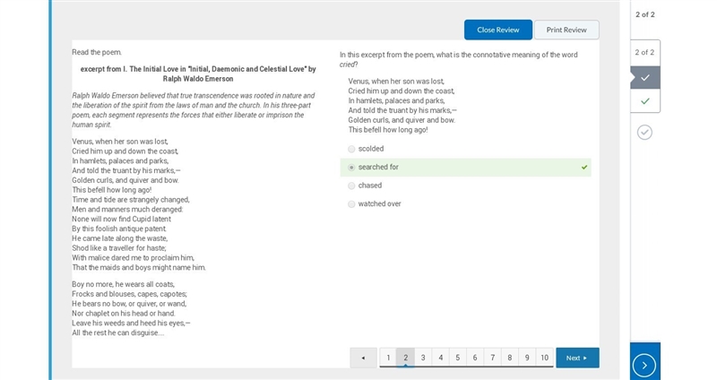Click the previous page arrow
717x380 pixels.
(x=364, y=358)
